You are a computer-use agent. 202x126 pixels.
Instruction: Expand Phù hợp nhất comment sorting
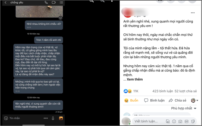click(184, 108)
